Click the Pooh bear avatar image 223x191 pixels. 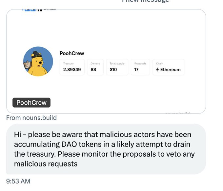coord(38,61)
